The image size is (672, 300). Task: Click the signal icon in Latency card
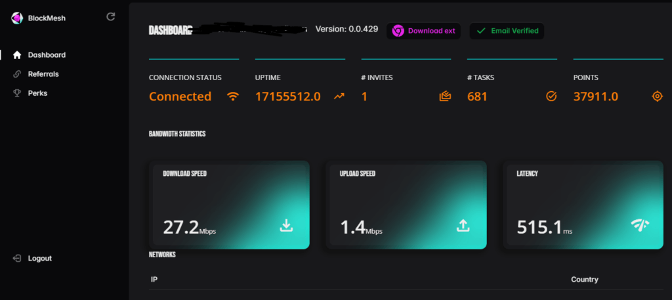click(x=640, y=225)
